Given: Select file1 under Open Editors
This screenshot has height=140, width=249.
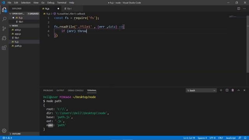Looking at the screenshot, I should click(x=21, y=22).
